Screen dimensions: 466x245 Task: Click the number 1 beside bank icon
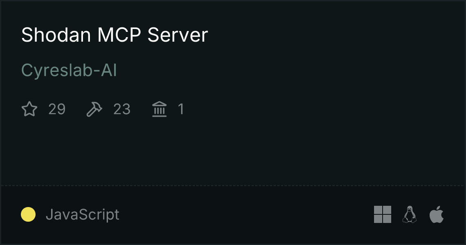pos(181,109)
